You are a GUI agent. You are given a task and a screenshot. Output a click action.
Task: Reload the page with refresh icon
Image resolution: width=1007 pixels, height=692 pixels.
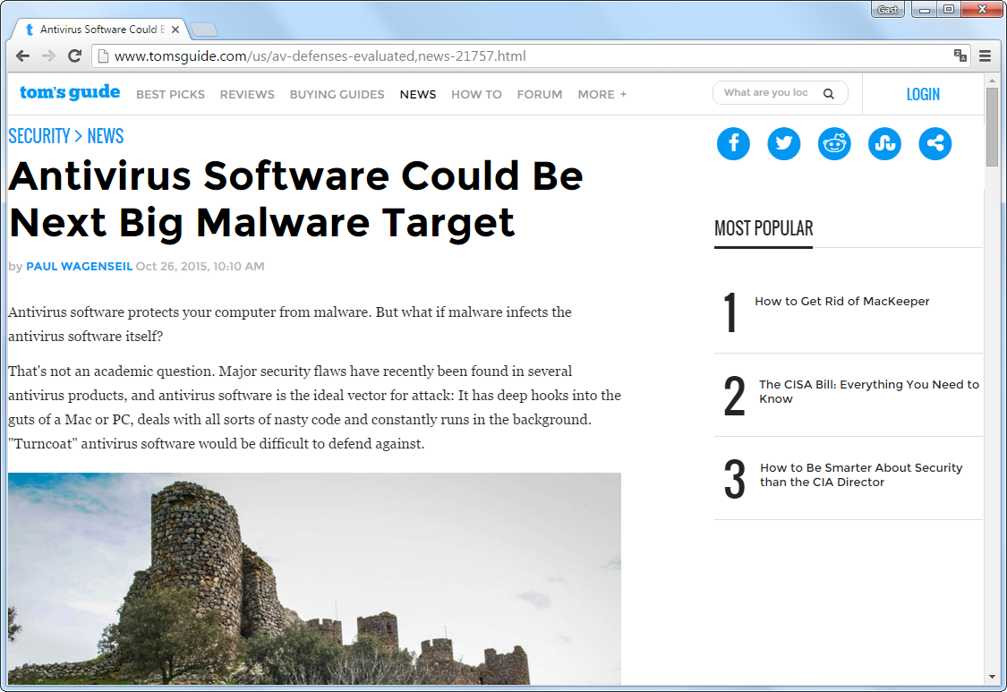75,56
